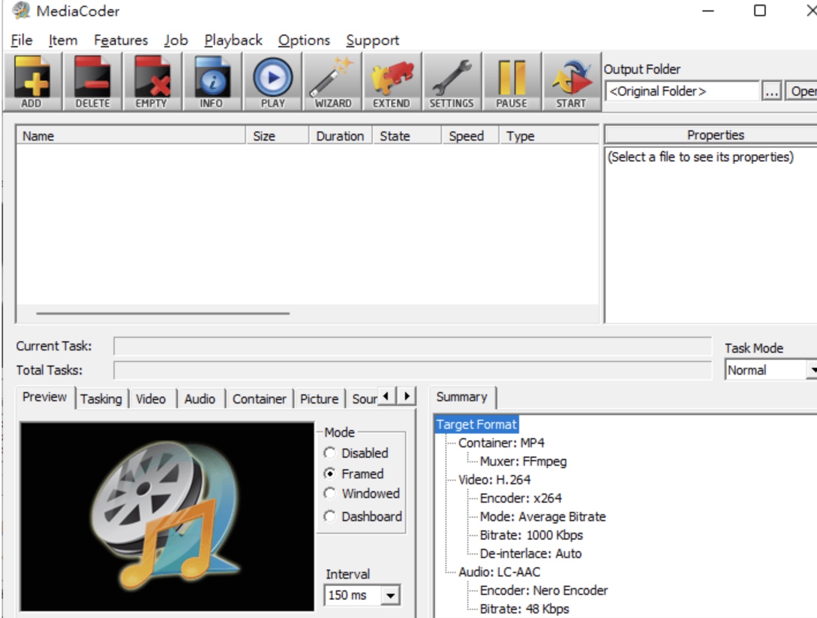
Task: Open the Options menu
Action: [x=304, y=40]
